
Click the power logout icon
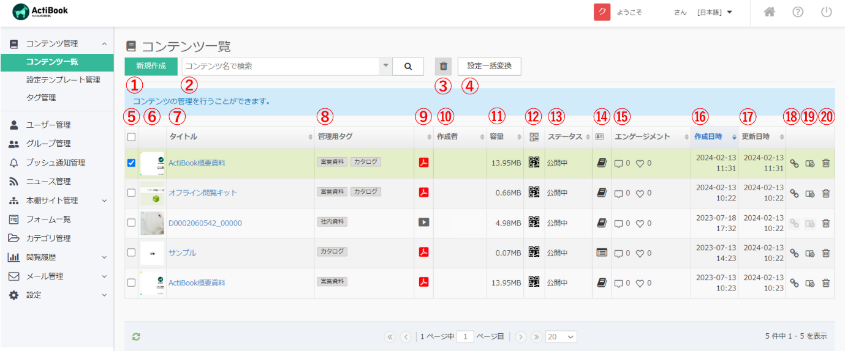pyautogui.click(x=826, y=12)
